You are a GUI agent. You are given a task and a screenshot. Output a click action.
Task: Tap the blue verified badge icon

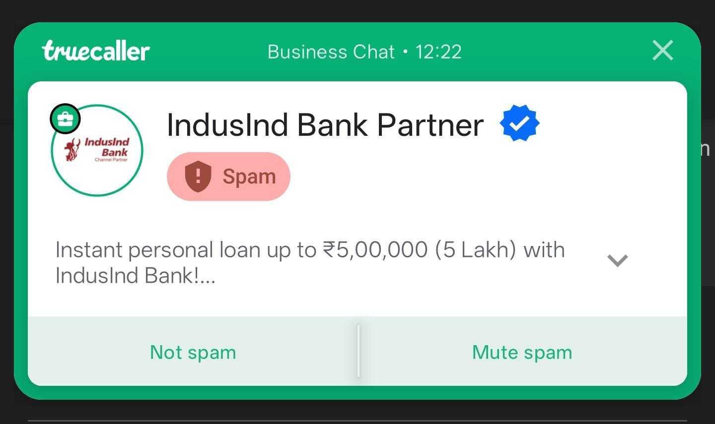519,123
